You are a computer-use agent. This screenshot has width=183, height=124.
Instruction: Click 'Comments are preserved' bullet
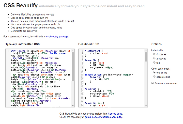click(24, 31)
